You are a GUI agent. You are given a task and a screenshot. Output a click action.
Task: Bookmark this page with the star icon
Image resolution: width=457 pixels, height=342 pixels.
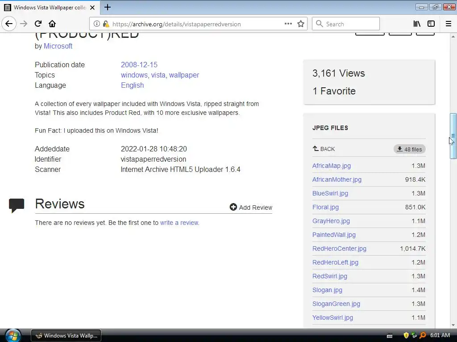tap(301, 24)
